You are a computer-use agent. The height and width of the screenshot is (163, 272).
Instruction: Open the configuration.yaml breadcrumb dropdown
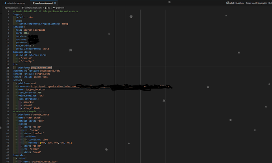[x=33, y=7]
